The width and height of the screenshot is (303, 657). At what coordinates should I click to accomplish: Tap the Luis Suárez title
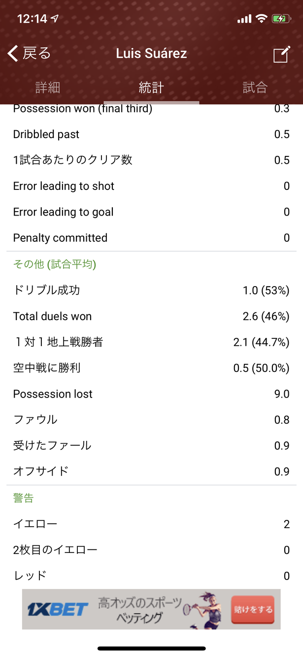point(151,53)
